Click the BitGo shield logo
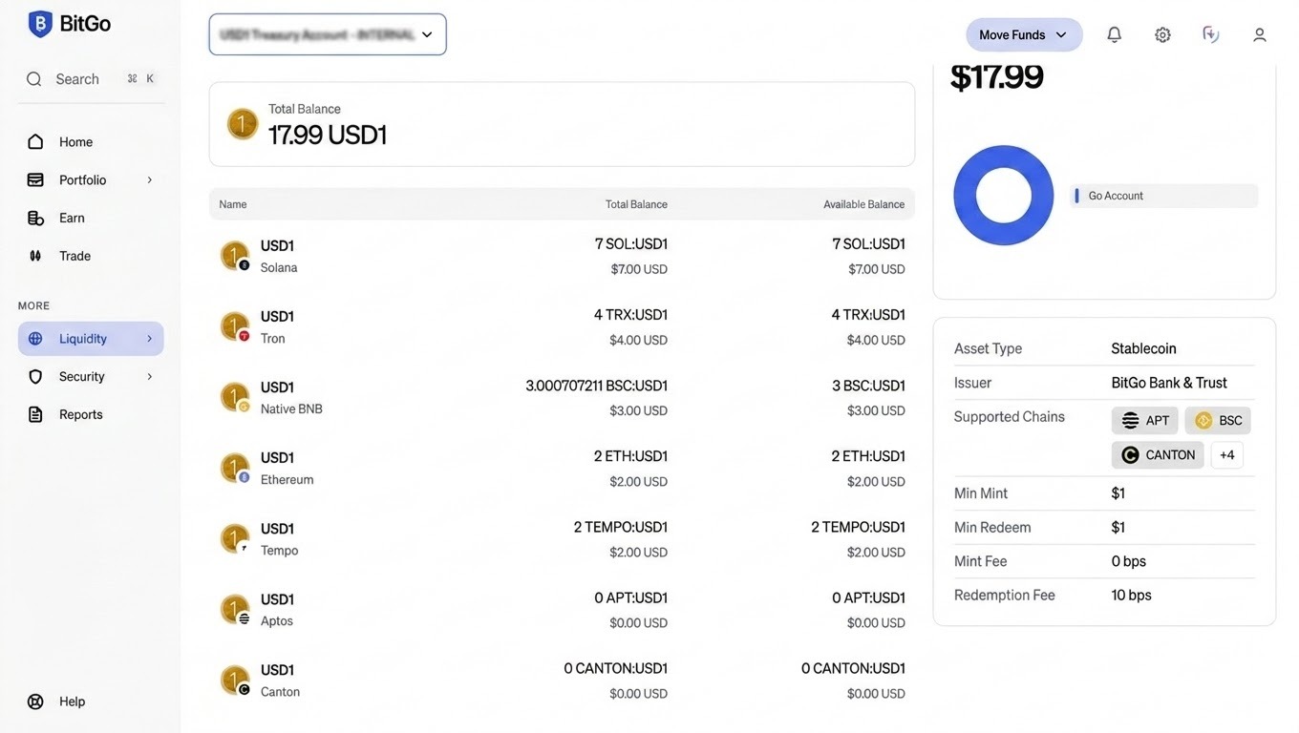1299x733 pixels. pos(40,24)
